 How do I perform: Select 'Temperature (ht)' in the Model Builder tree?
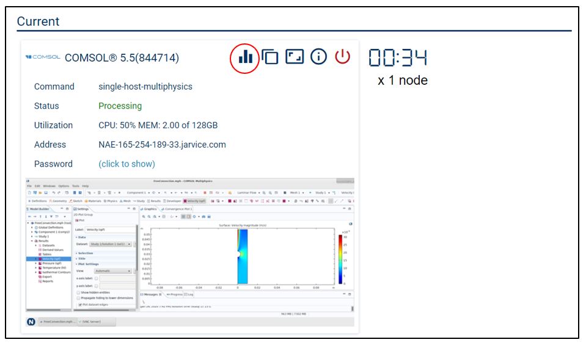tap(54, 267)
